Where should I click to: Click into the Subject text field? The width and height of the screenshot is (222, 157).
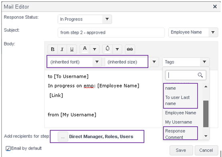111,33
